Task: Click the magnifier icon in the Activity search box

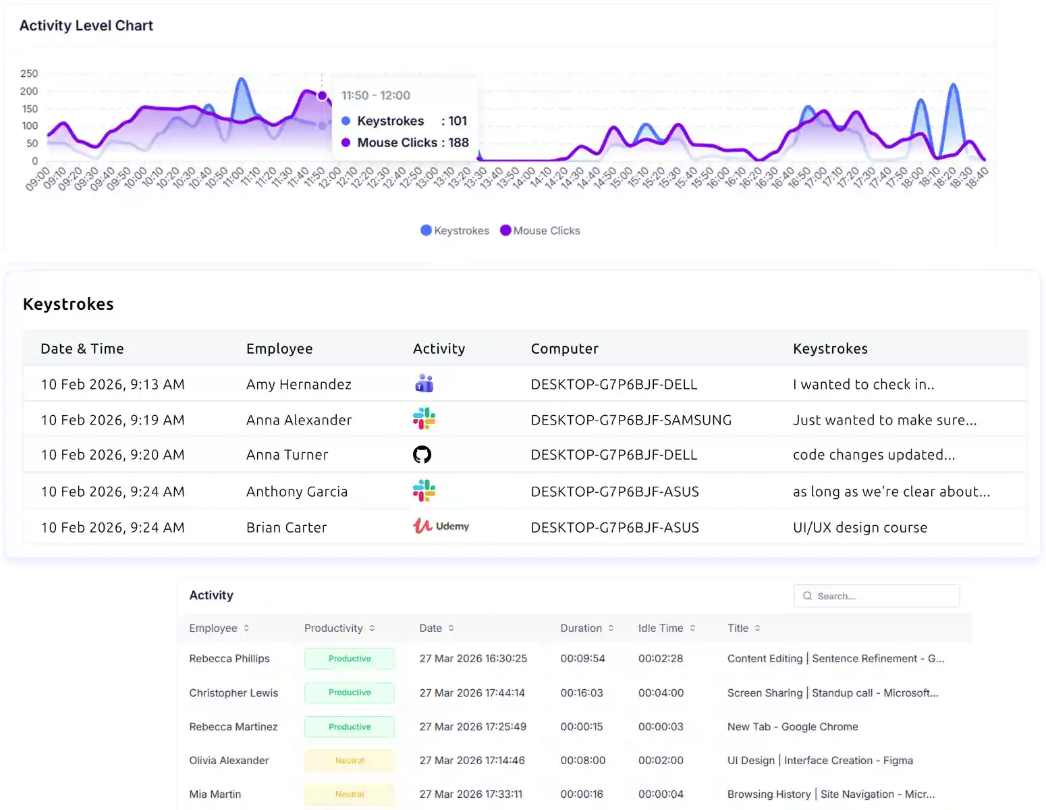Action: [x=807, y=596]
